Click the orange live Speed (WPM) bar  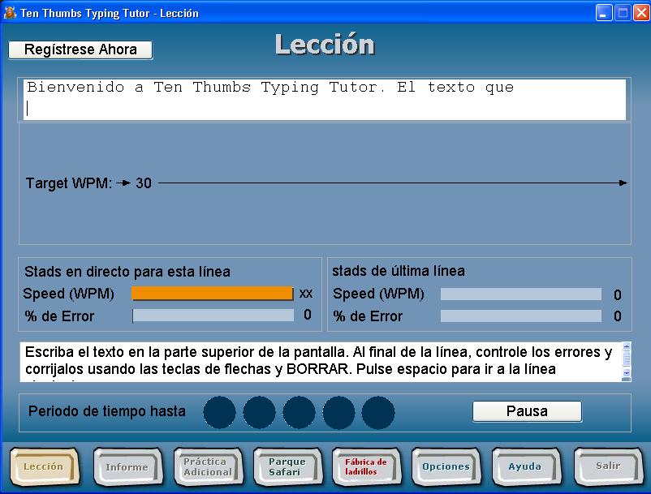212,294
